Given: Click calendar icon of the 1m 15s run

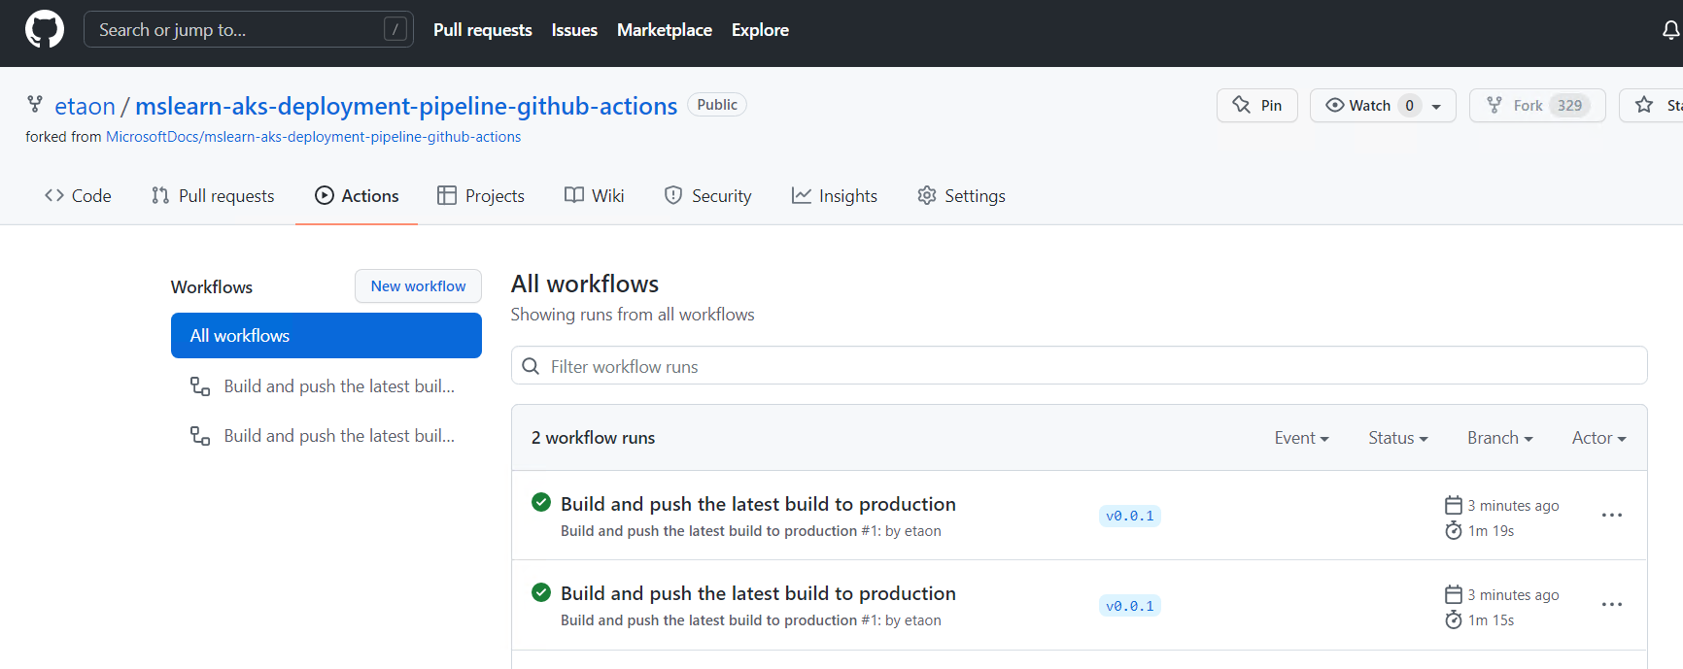Looking at the screenshot, I should click(1454, 594).
